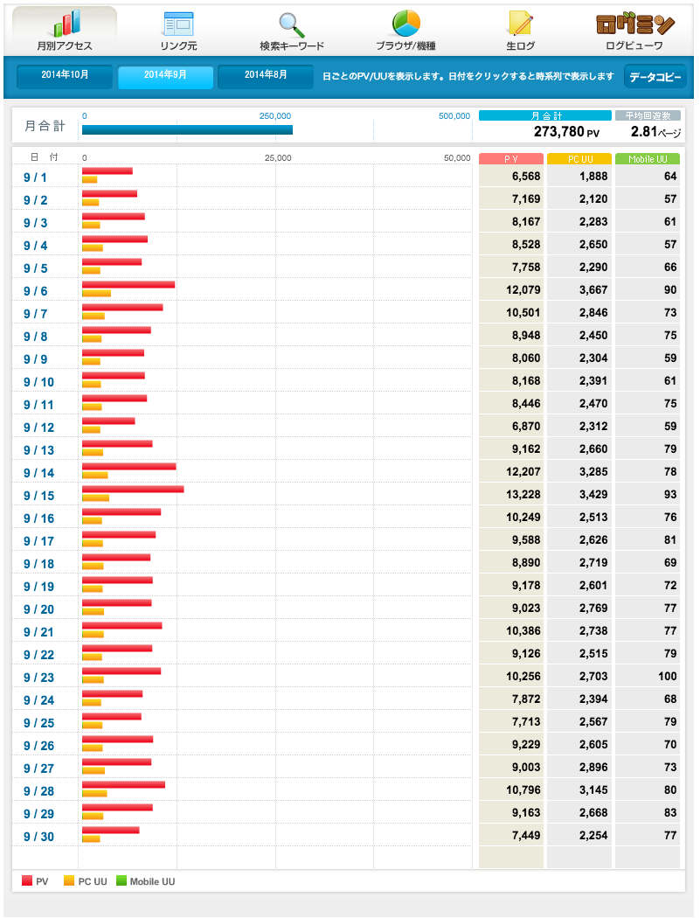The image size is (700, 918).
Task: Open the 9 / 21 date link
Action: pos(38,632)
